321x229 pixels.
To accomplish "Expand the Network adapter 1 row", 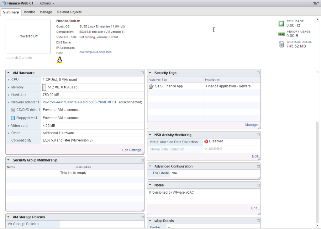I will point(8,102).
